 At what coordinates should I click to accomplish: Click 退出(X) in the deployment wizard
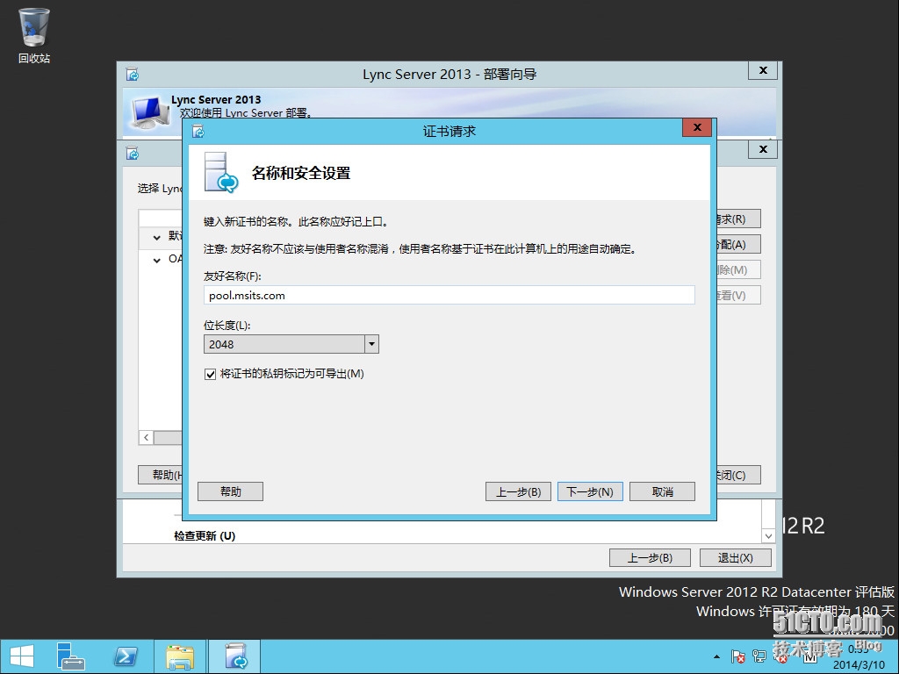(736, 557)
